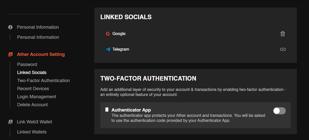
Task: Delete the linked Google account with the trash icon
Action: pyautogui.click(x=283, y=34)
